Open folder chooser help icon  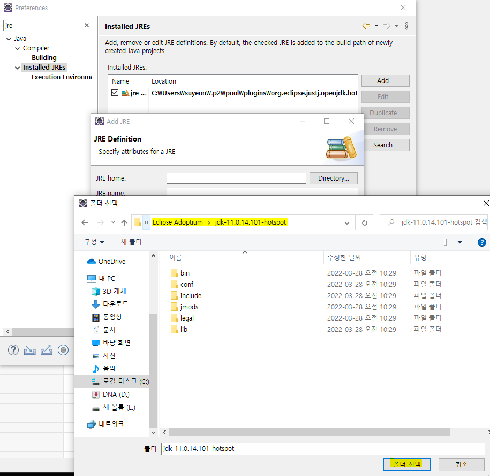click(x=481, y=242)
